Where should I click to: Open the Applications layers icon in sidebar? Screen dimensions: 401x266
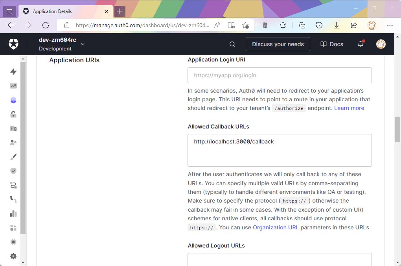(13, 100)
